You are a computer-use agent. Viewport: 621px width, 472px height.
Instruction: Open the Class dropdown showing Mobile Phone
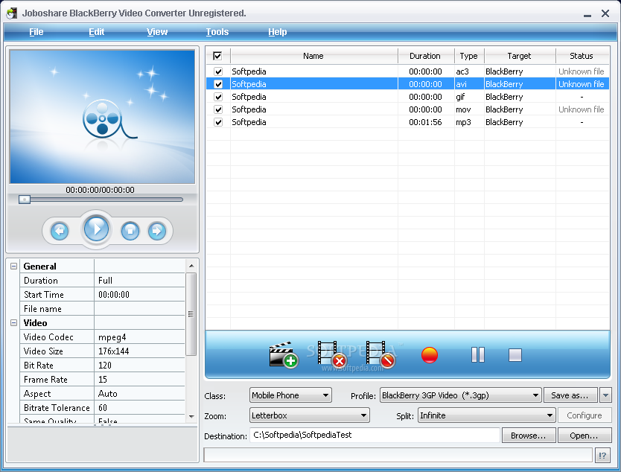(x=290, y=395)
